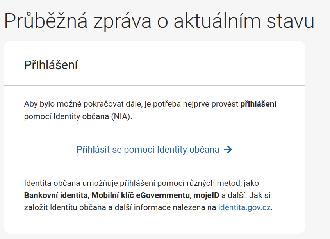Image resolution: width=330 pixels, height=239 pixels.
Task: Click the bold mojeID text
Action: tap(206, 195)
